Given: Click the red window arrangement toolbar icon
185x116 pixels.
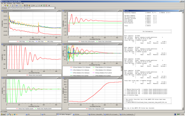Looking at the screenshot, I should (46, 6).
